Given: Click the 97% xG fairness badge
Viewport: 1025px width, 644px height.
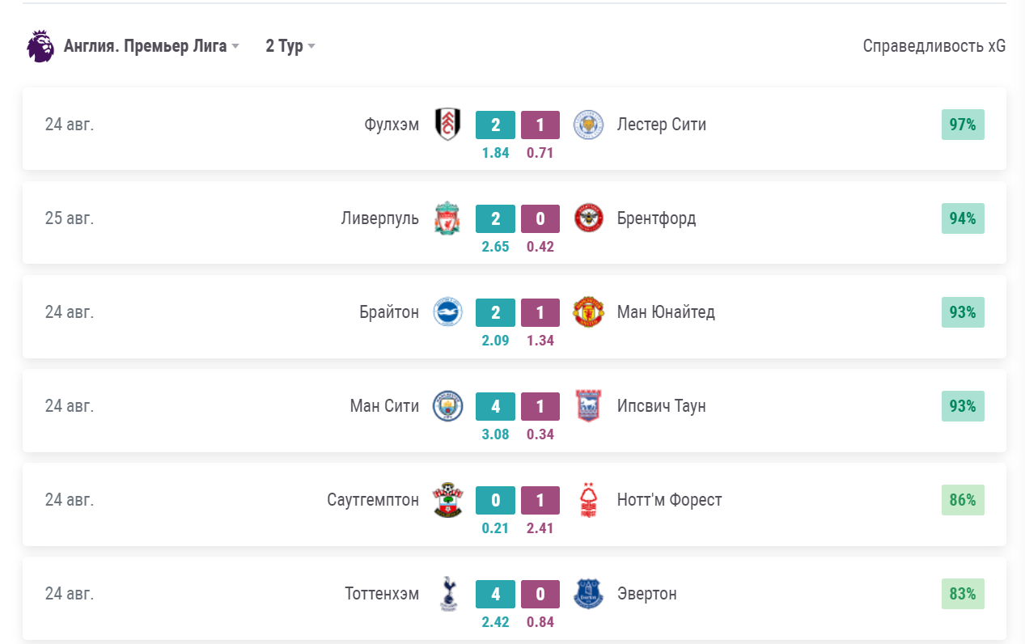Looking at the screenshot, I should click(x=963, y=125).
